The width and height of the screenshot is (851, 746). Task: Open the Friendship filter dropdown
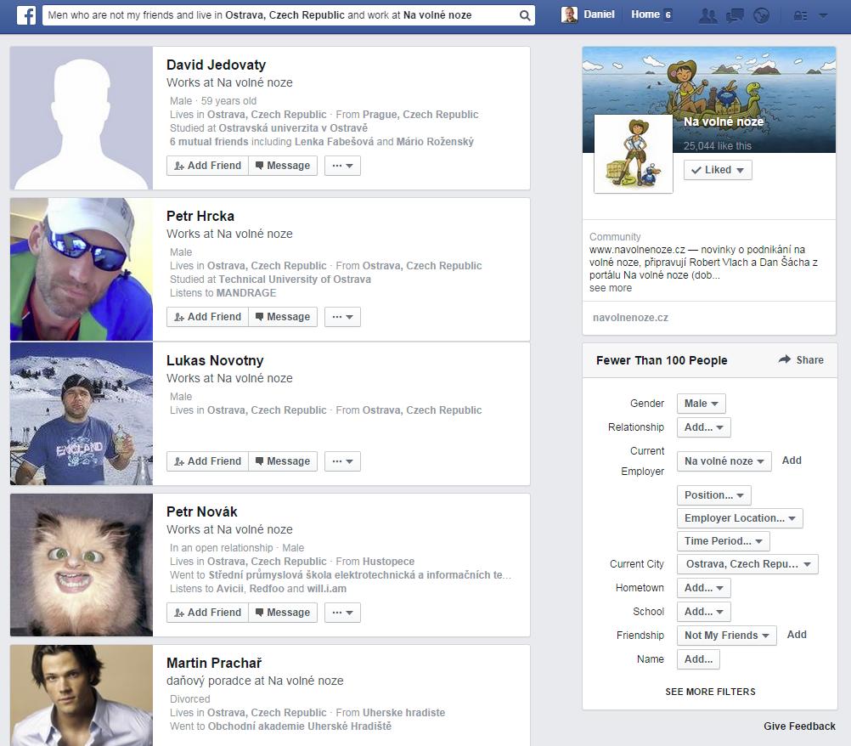[727, 636]
